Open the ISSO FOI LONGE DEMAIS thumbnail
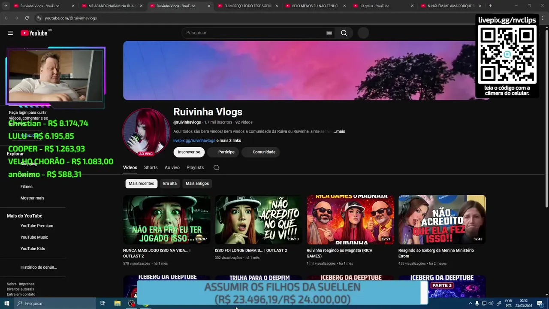 pyautogui.click(x=259, y=220)
